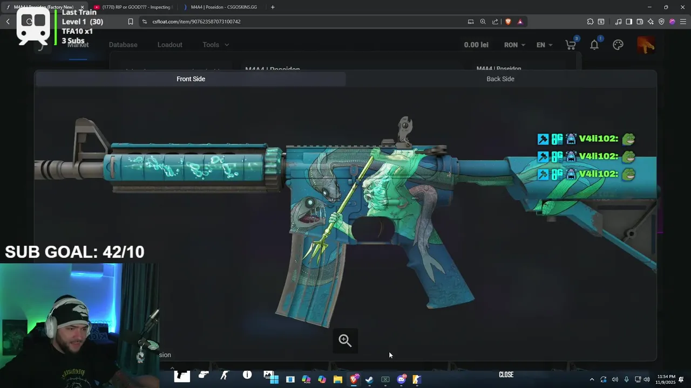
Task: Click the CLOSE button in the bottom bar
Action: pos(506,375)
